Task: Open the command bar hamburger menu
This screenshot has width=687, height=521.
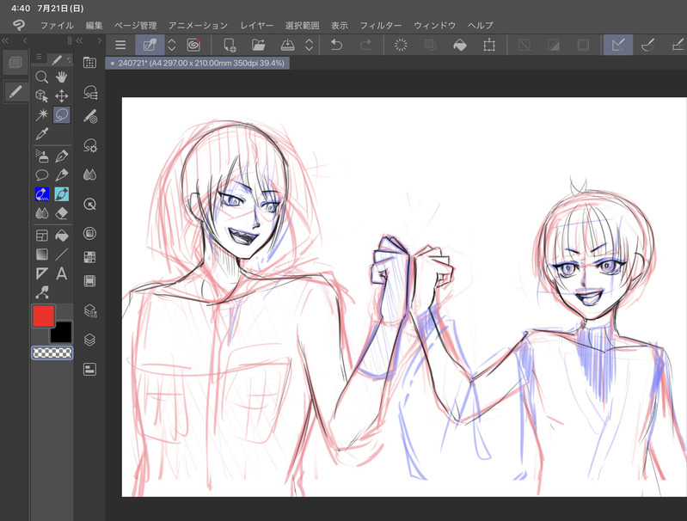Action: (x=120, y=45)
